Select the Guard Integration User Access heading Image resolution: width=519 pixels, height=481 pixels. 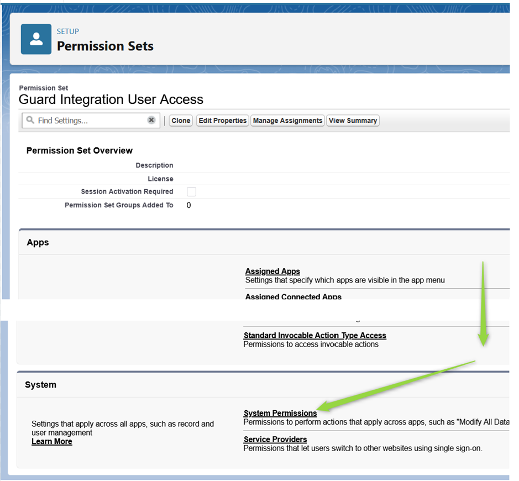tap(111, 100)
